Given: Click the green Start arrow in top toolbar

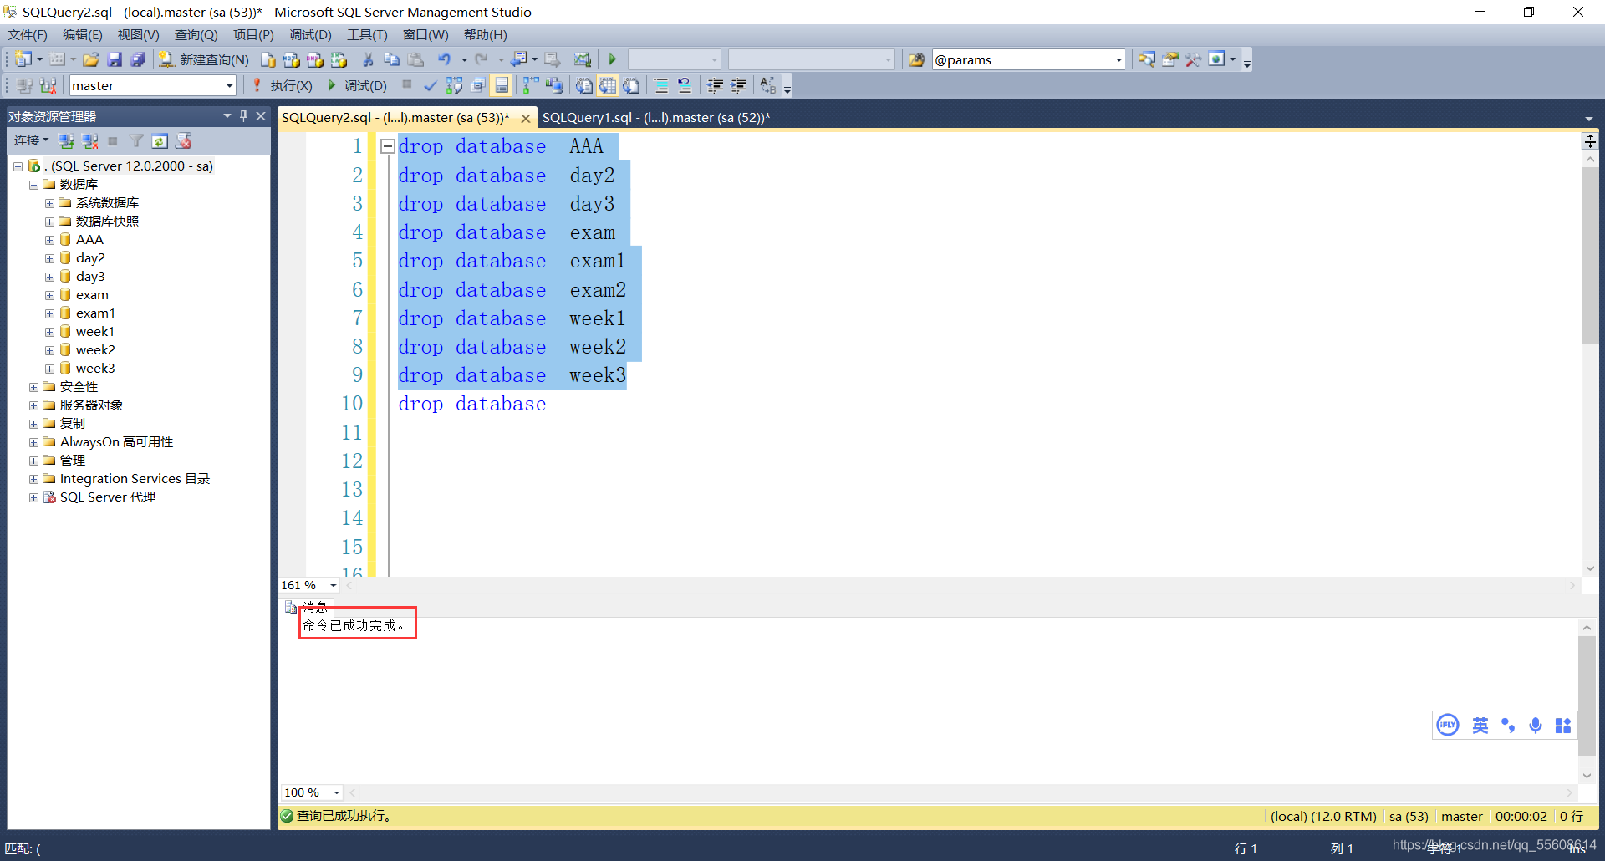Looking at the screenshot, I should click(612, 59).
